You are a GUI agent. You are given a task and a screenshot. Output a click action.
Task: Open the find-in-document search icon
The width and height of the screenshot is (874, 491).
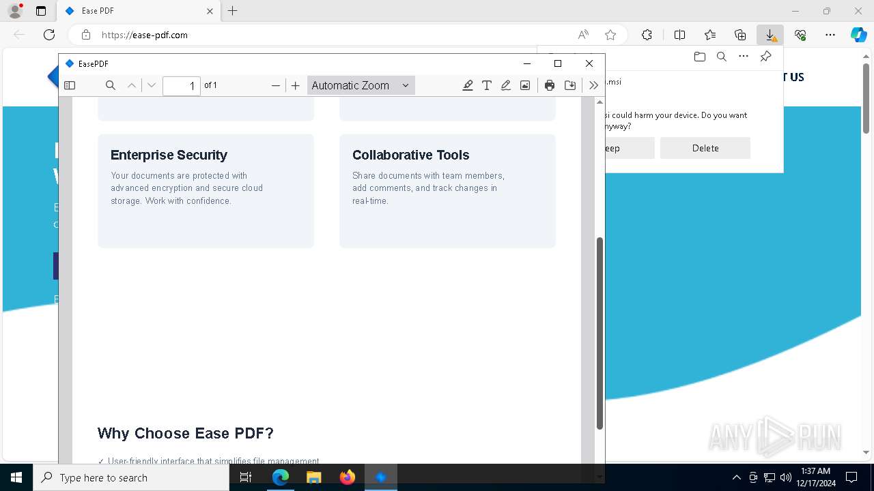pyautogui.click(x=110, y=85)
